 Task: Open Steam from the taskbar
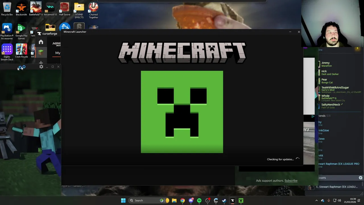click(224, 200)
